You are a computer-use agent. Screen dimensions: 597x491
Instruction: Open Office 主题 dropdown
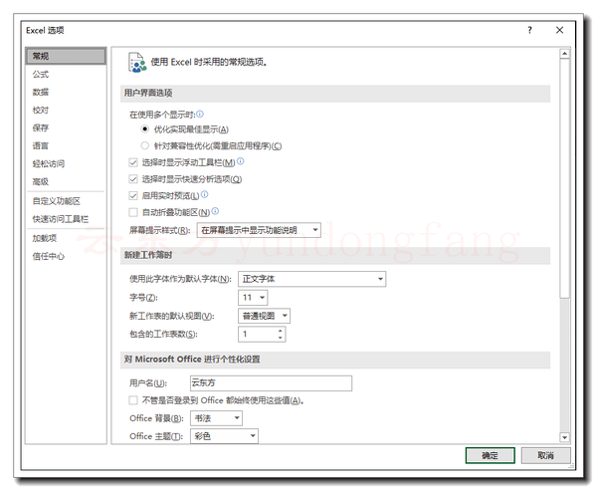pos(224,436)
